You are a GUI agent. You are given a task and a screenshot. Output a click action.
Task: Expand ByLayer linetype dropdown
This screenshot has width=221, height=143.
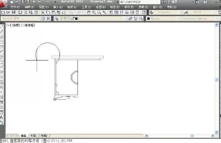tap(216, 18)
